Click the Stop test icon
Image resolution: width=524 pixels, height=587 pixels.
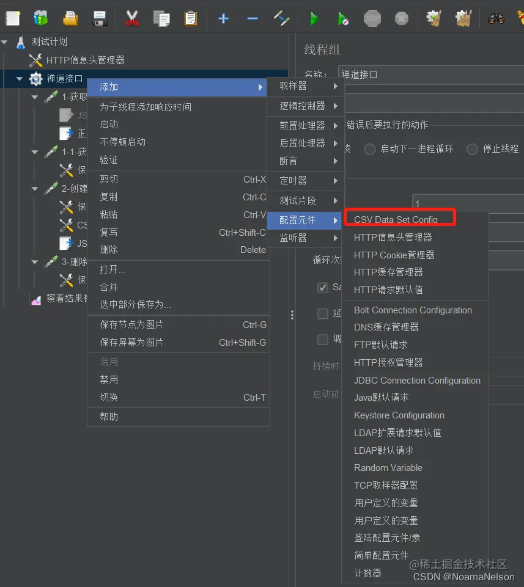coord(372,18)
